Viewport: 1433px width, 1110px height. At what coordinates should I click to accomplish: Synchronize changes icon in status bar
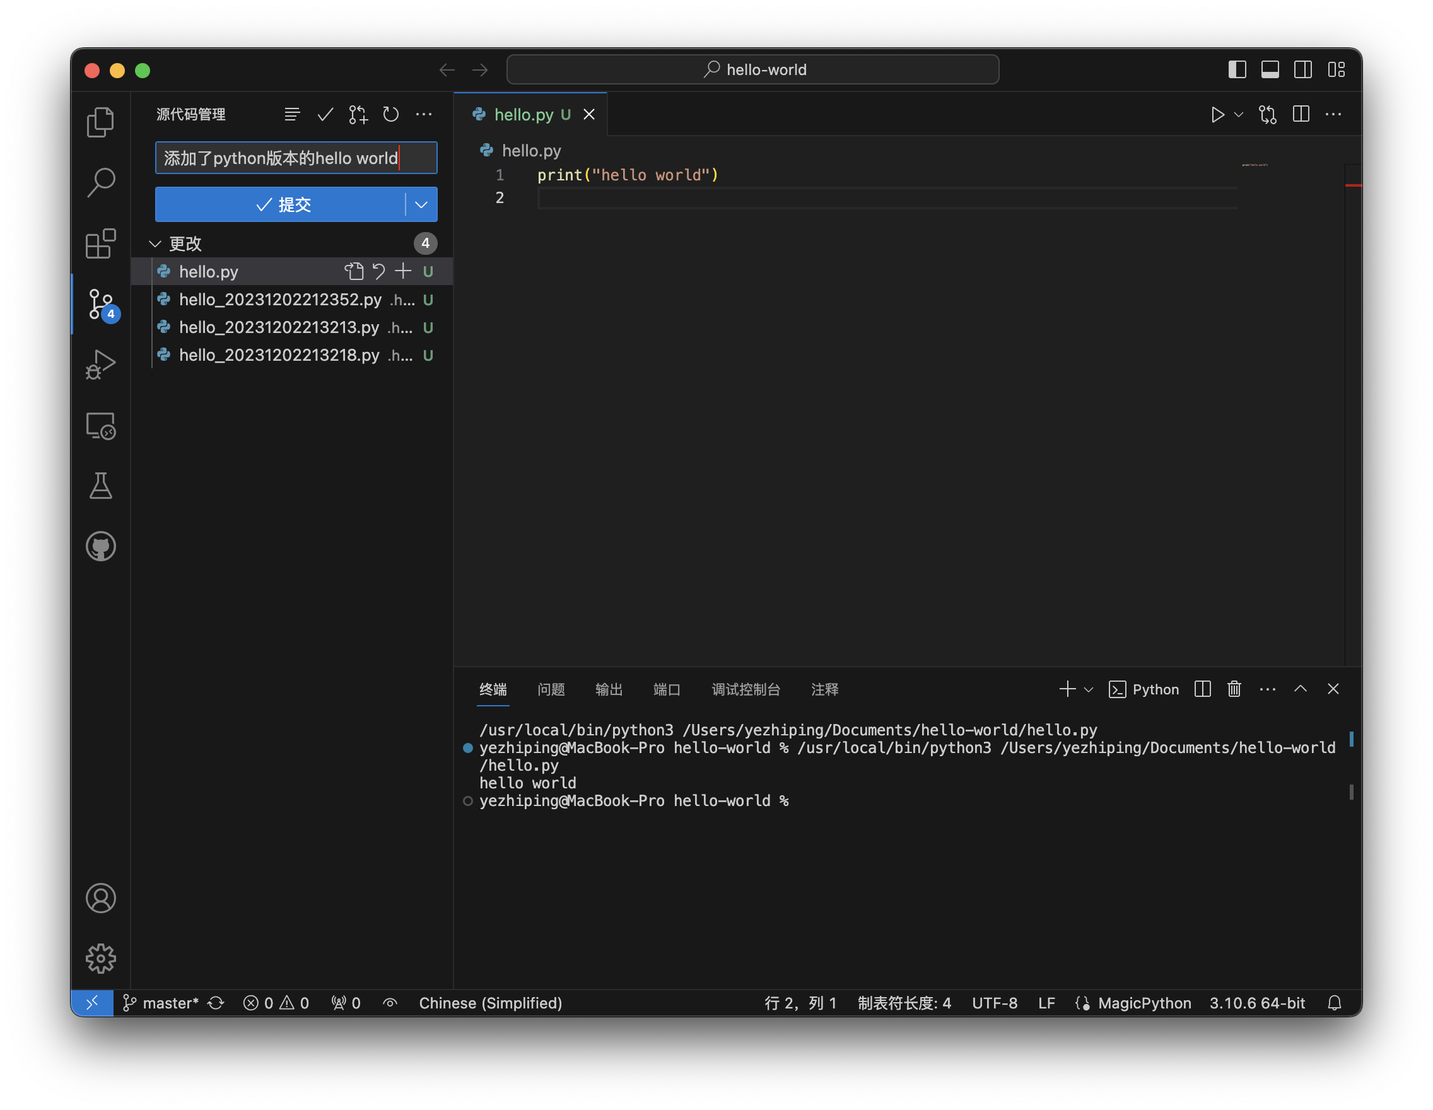coord(216,1003)
